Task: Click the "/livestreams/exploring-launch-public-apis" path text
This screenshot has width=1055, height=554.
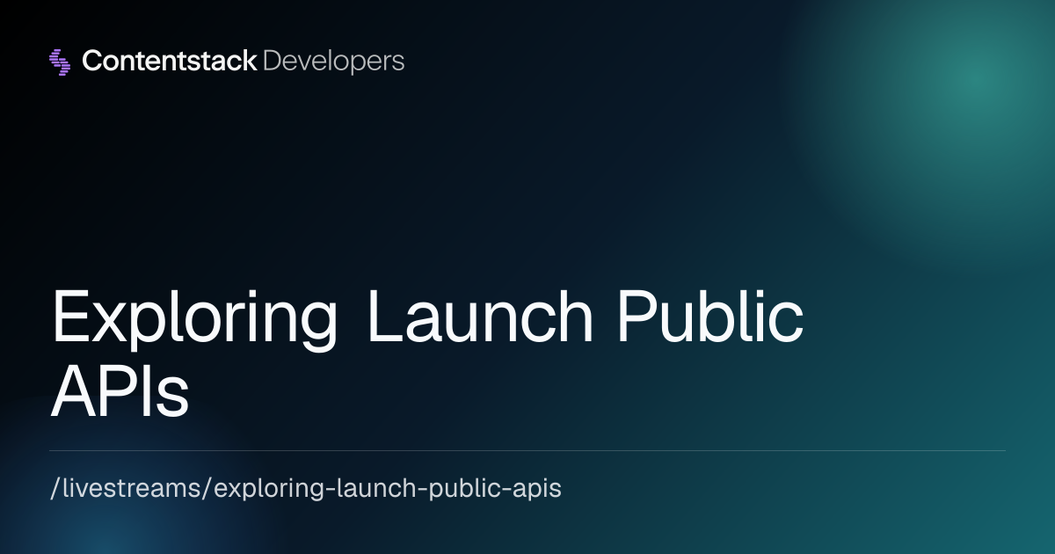Action: tap(306, 489)
